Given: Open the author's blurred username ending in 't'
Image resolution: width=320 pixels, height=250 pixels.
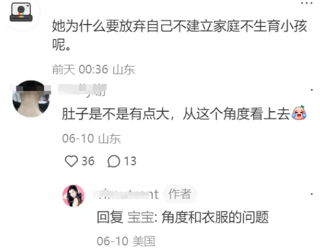Looking at the screenshot, I should pyautogui.click(x=126, y=194).
